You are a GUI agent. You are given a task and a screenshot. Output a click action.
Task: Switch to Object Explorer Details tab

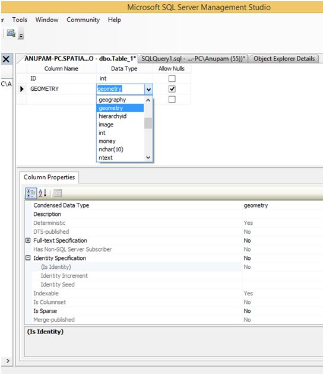pyautogui.click(x=284, y=59)
